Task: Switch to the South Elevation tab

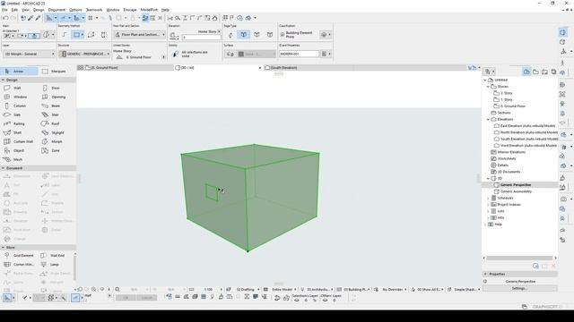Action: 308,68
